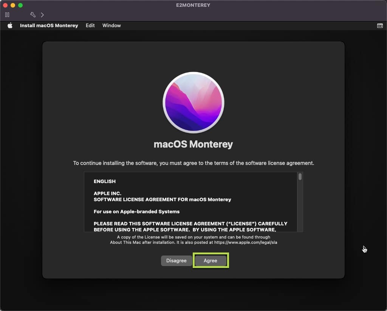Click the macOS Monterey logo image
Image resolution: width=387 pixels, height=311 pixels.
(193, 103)
